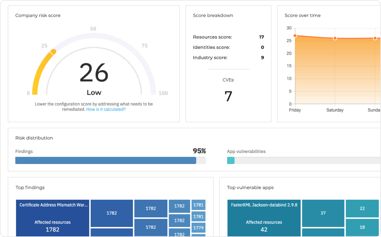Select the Friday data point on chart

(295, 36)
